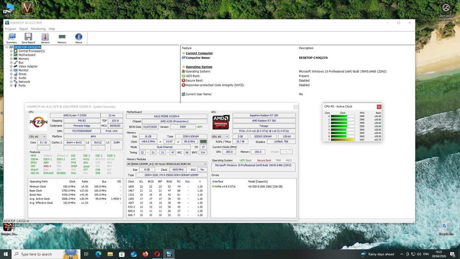Image resolution: width=460 pixels, height=259 pixels.
Task: Click the Pinnacle Ridge codename field
Action: tap(82, 126)
